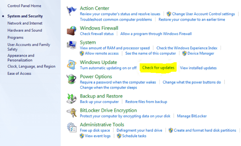Image resolution: width=241 pixels, height=146 pixels.
Task: Open View installed updates link
Action: [x=198, y=68]
